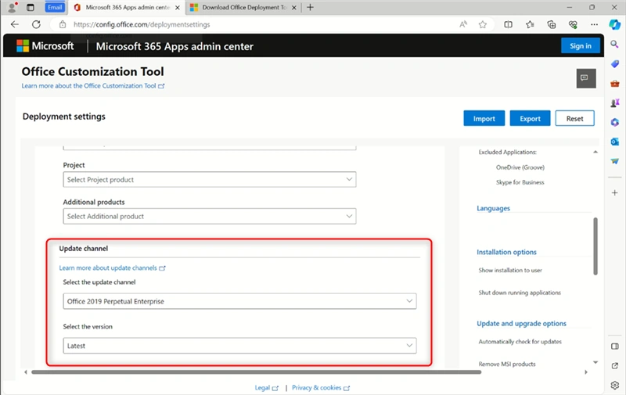Click the Export button

pos(530,119)
